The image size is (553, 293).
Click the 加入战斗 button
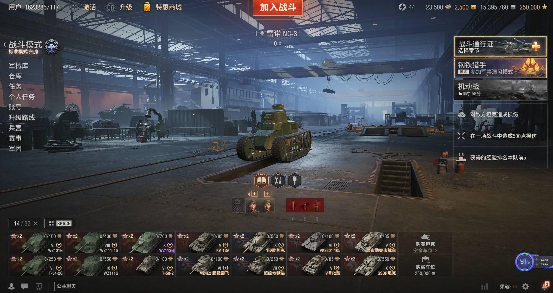[x=278, y=7]
